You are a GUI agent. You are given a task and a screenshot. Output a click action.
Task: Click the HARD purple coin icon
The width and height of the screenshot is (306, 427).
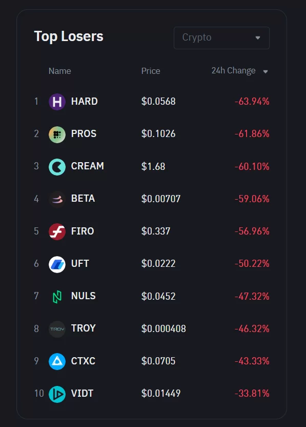(57, 102)
